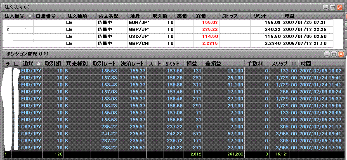This screenshot has height=160, width=347.
Task: Click the 買売種別 column header
Action: [77, 64]
